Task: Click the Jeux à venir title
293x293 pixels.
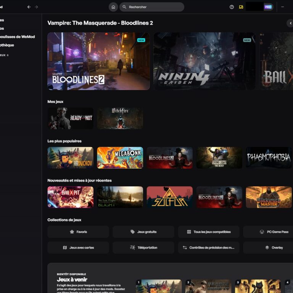Action: point(72,280)
